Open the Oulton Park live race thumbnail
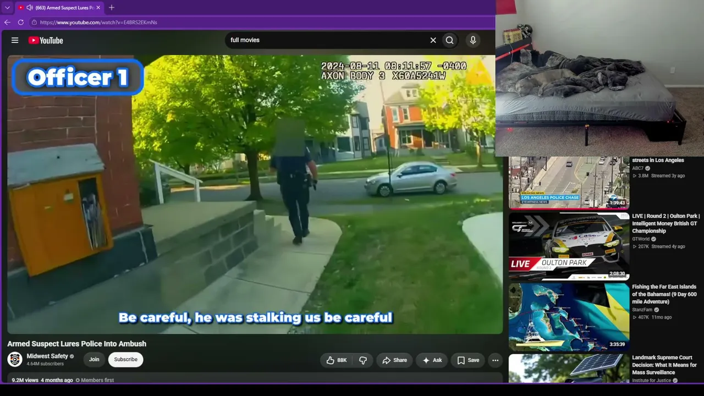 coord(569,246)
